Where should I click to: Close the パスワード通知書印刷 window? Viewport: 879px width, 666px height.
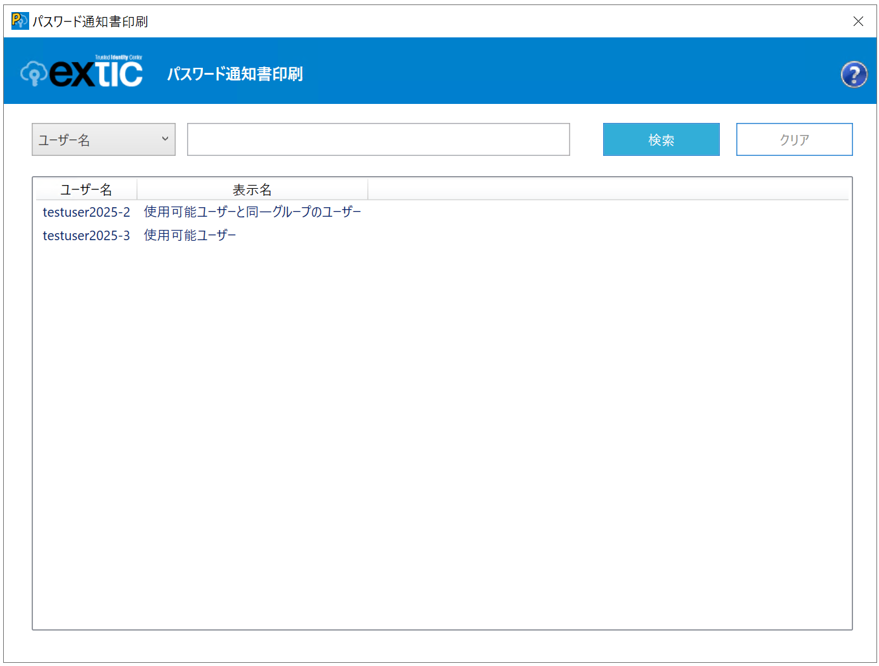tap(858, 22)
